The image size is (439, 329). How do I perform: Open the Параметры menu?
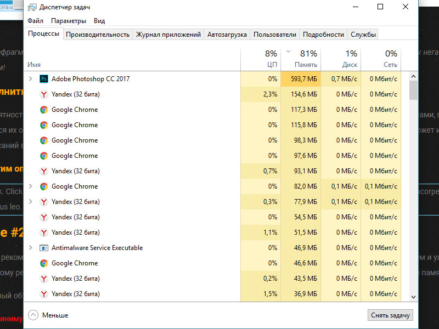[x=69, y=21]
